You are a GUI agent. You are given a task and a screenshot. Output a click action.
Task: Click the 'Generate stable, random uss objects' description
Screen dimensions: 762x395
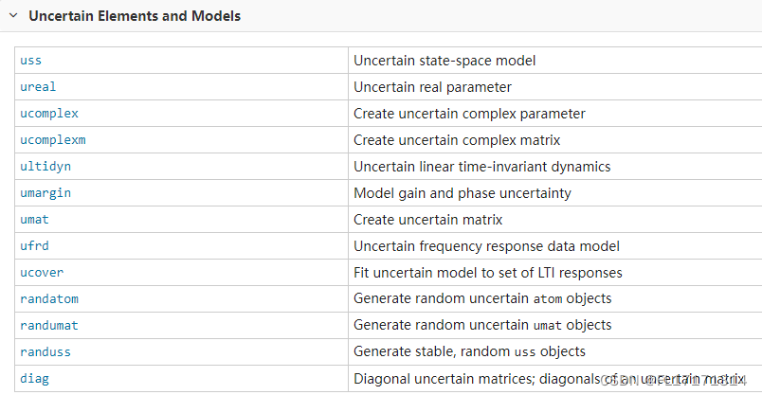point(469,352)
